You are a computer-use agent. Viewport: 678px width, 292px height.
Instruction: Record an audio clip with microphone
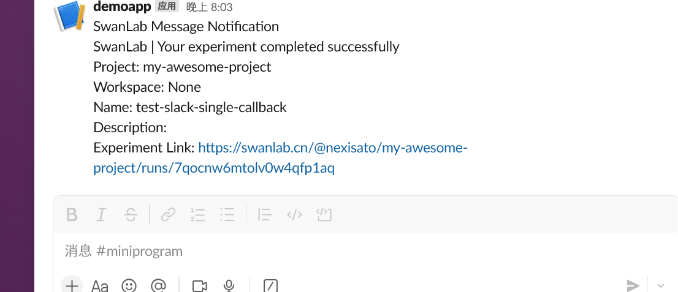[x=229, y=285]
